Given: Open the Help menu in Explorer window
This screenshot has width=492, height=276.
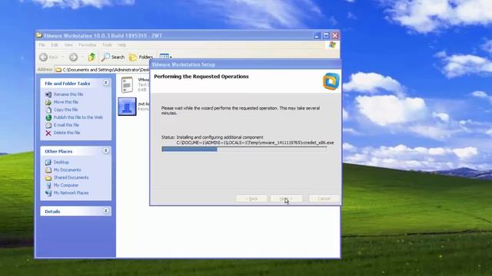Looking at the screenshot, I should click(122, 45).
